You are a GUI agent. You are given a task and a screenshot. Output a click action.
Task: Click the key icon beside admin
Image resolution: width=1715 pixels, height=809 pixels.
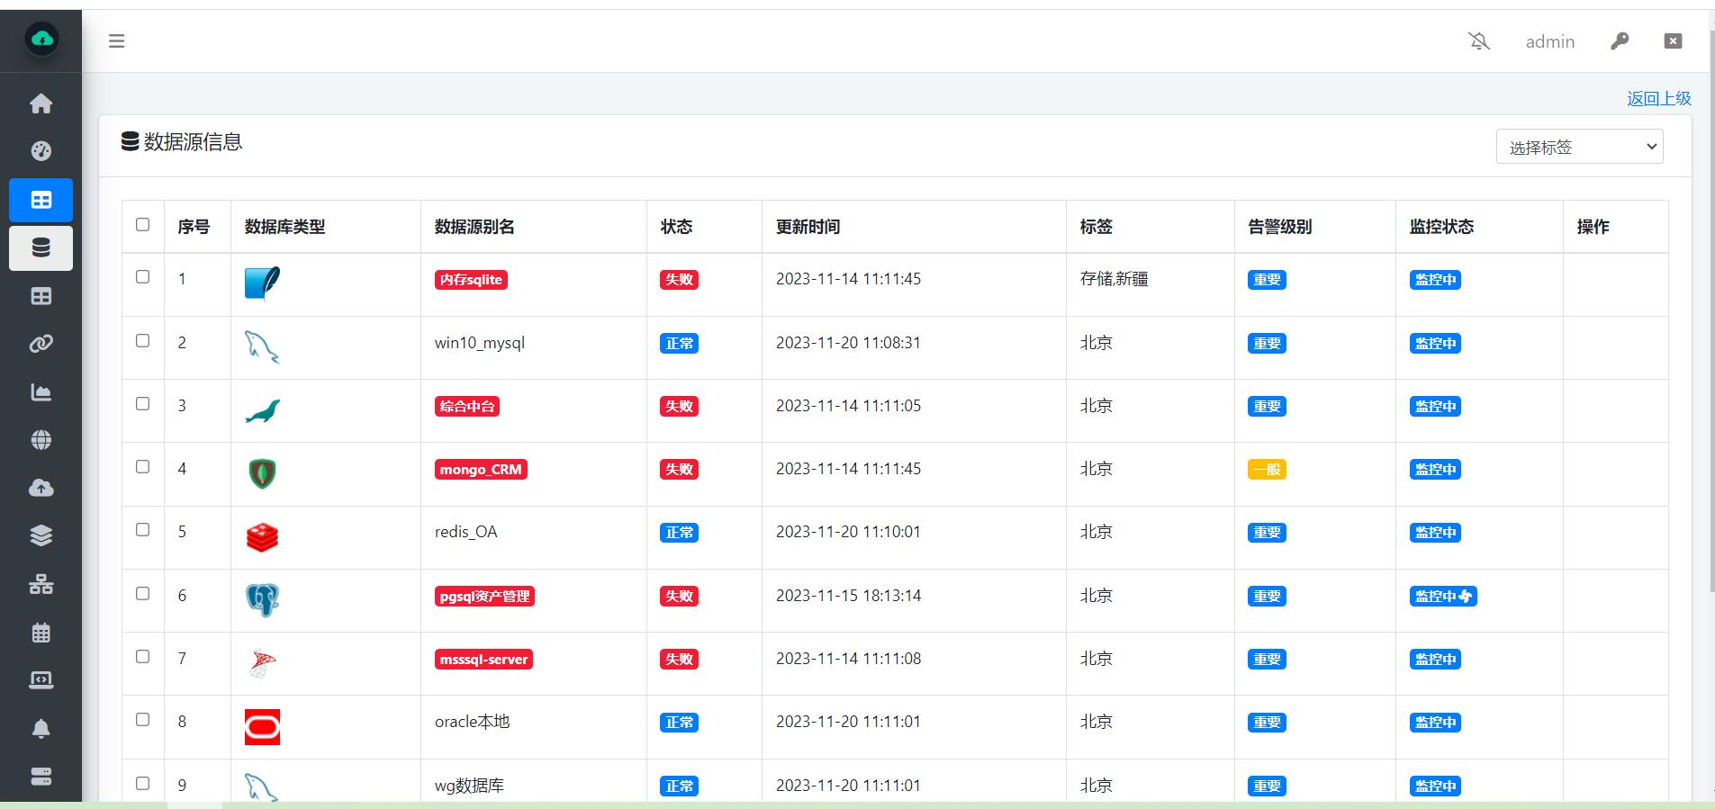1620,40
